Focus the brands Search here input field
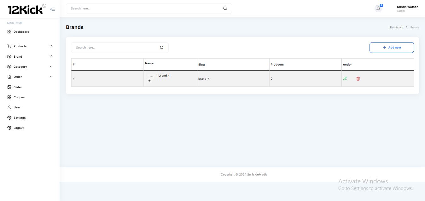 (115, 48)
